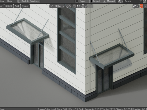Open the Object menu in viewport header

coord(25,6)
